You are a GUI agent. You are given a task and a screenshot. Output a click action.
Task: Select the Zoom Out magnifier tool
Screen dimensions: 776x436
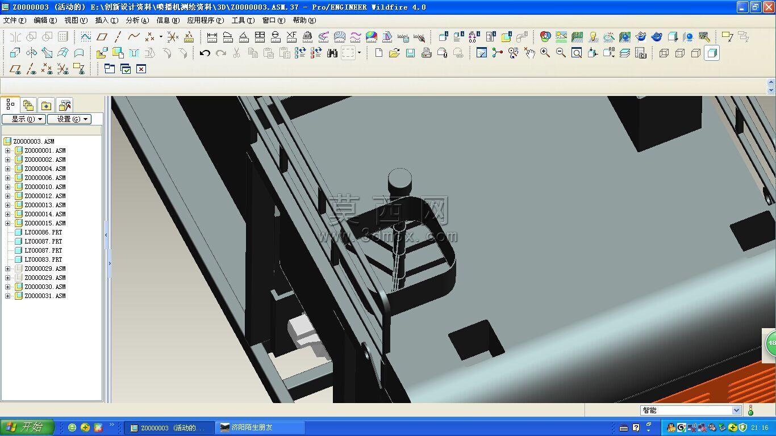[x=561, y=53]
